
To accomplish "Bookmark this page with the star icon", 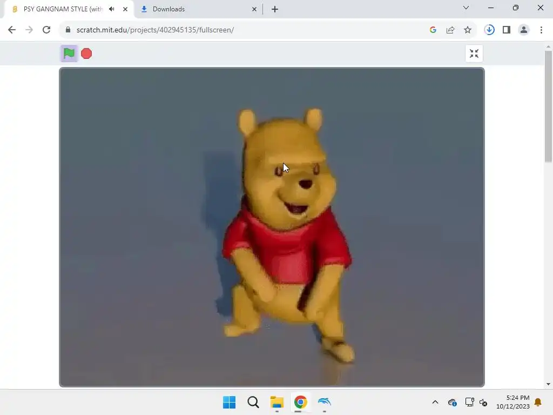I will (468, 30).
